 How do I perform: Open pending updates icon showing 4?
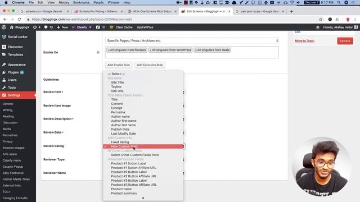coord(35,27)
